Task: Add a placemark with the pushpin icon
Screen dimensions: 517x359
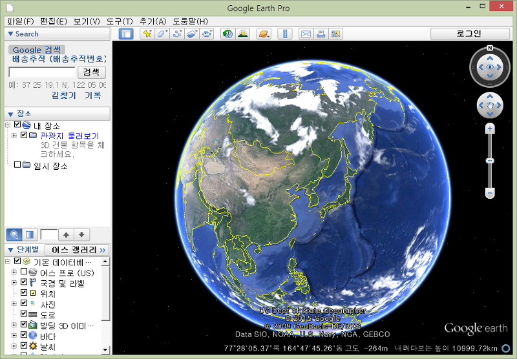Action: coord(147,34)
